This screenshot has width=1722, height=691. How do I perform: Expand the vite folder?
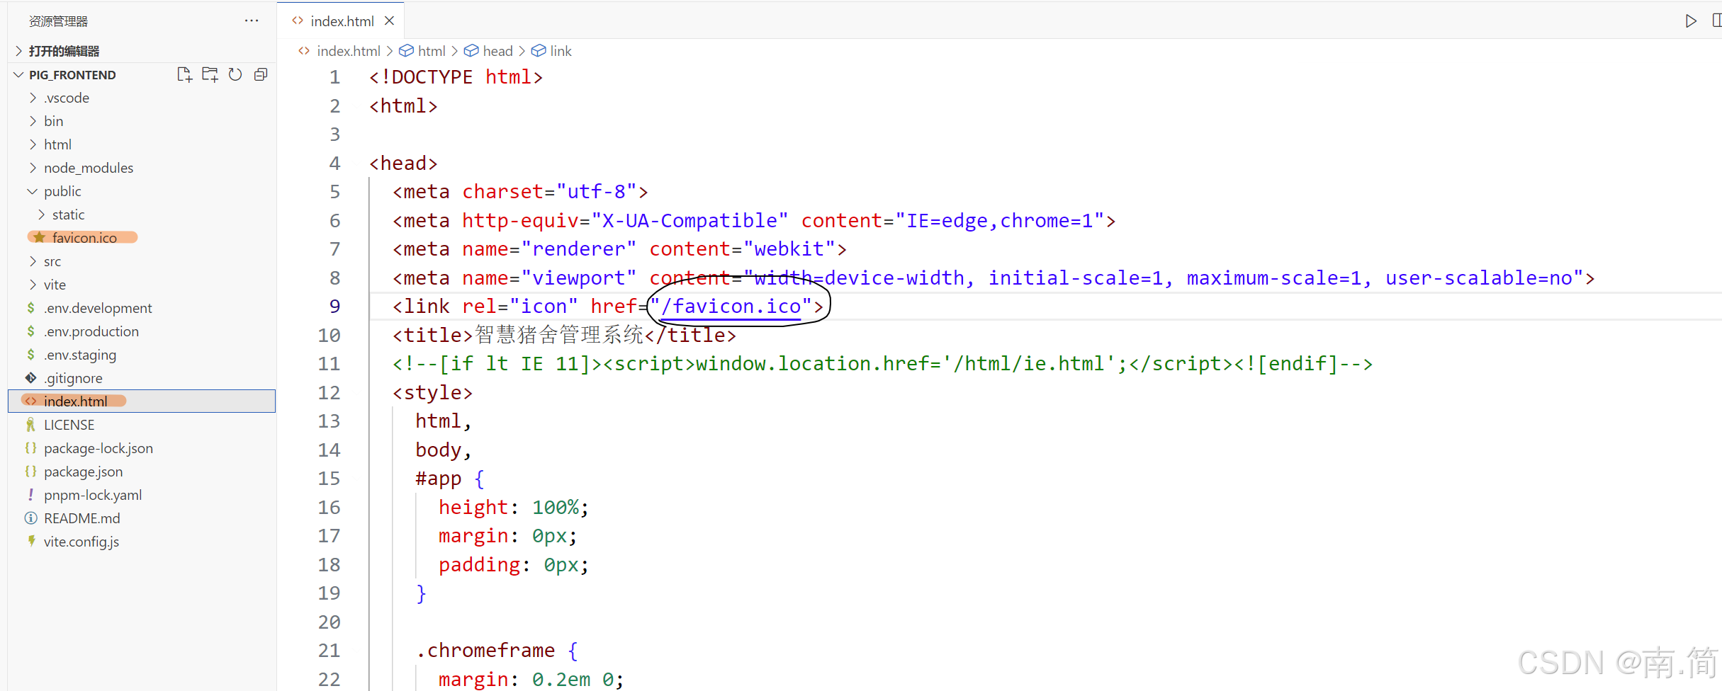coord(142,285)
